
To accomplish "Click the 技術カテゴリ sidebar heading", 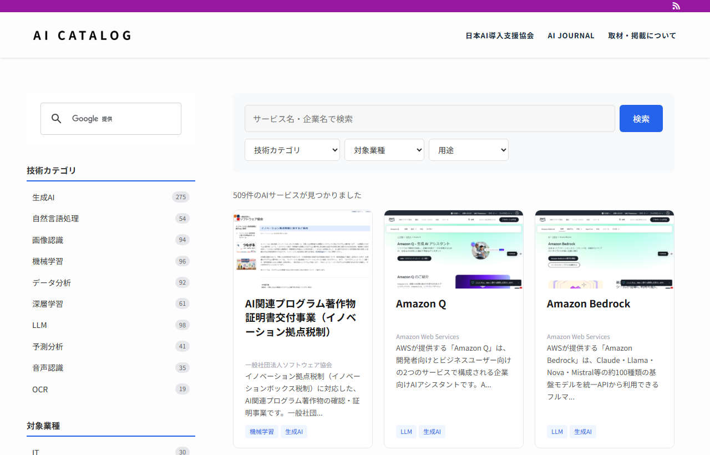I will tap(52, 170).
